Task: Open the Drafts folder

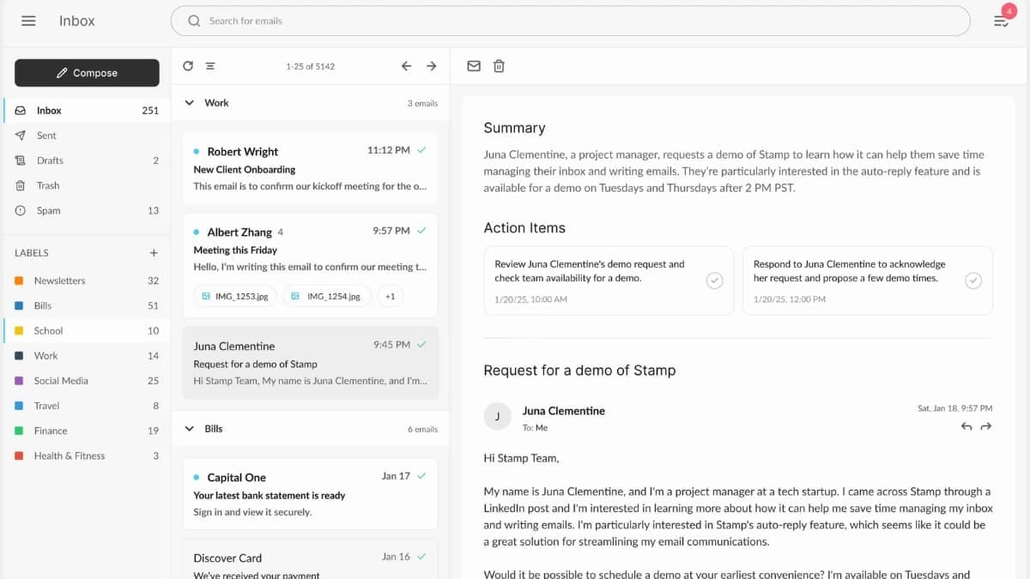Action: [x=87, y=160]
